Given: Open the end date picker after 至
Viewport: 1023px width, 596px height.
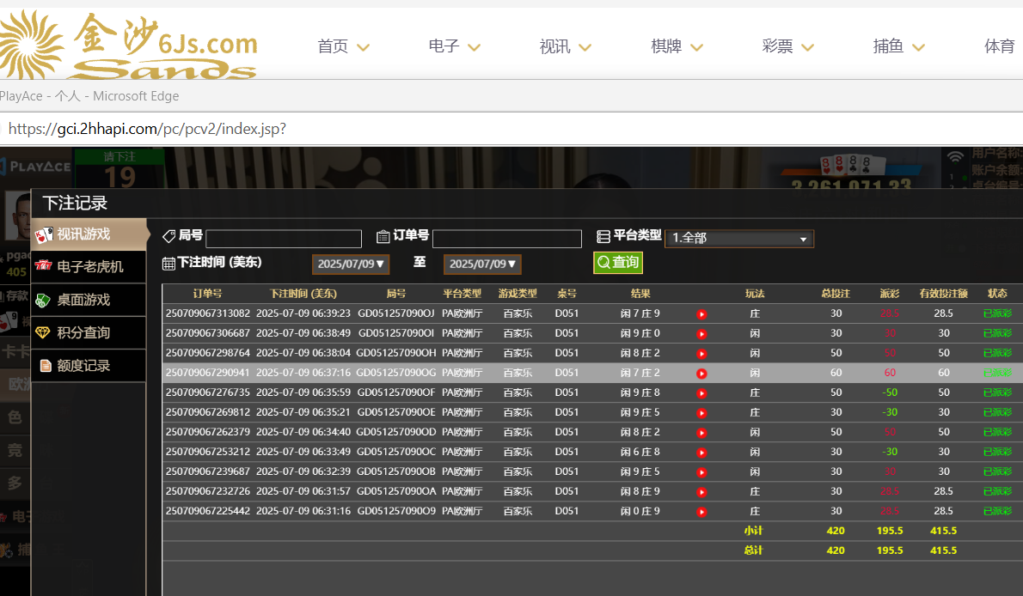Looking at the screenshot, I should coord(482,264).
